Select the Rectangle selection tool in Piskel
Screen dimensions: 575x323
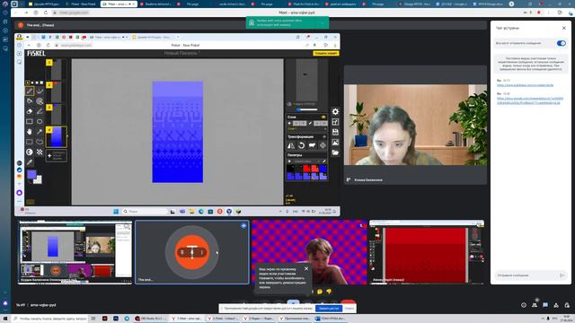coord(30,142)
